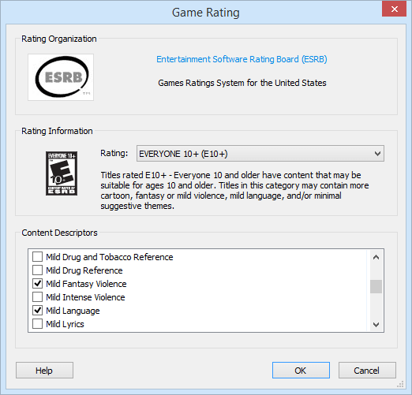Click the 'Rating:' field label

tap(114, 153)
